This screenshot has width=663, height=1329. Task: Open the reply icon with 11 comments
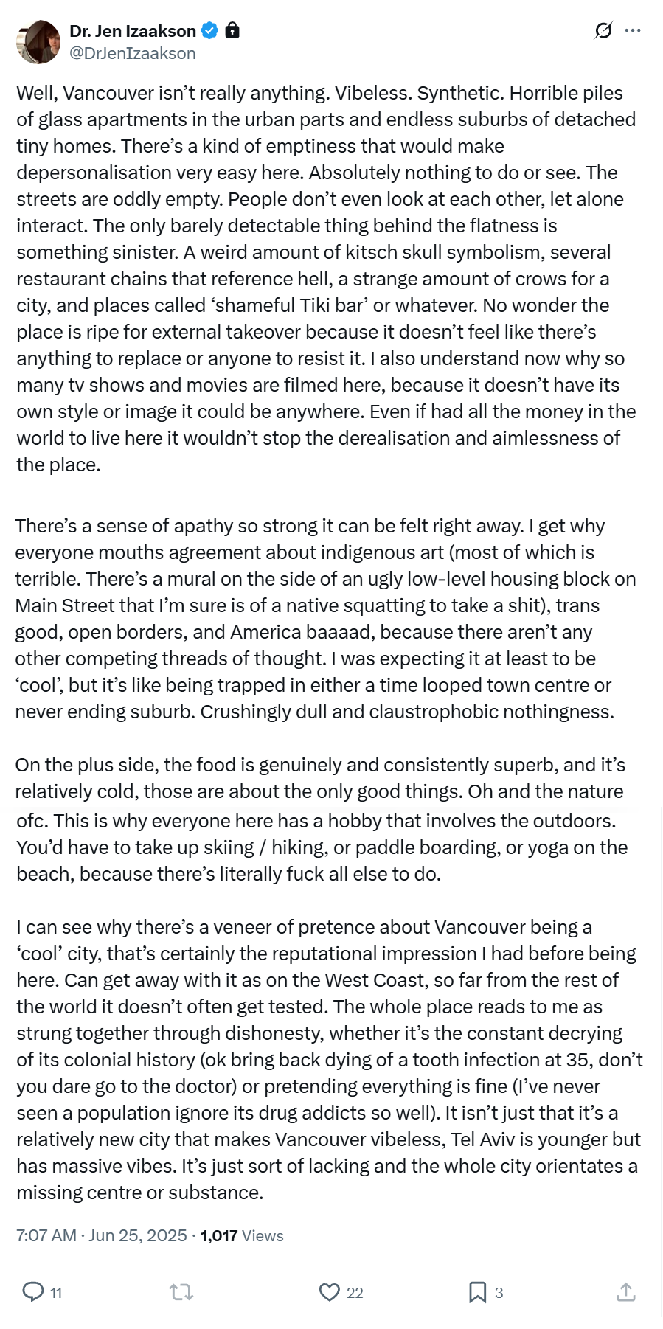pos(33,1291)
